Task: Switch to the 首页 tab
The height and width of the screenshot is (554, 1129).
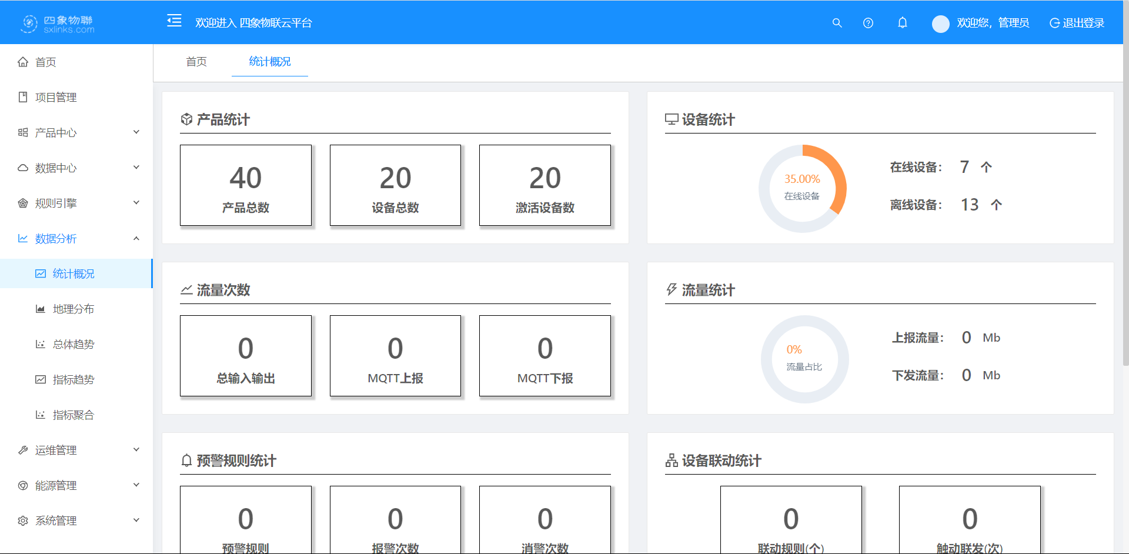Action: pos(196,62)
